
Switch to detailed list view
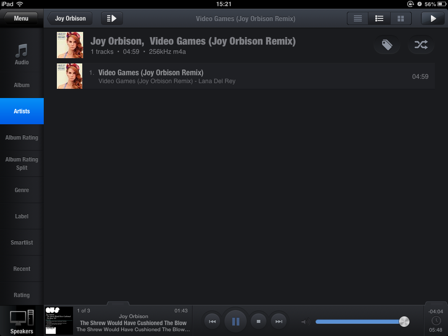379,18
